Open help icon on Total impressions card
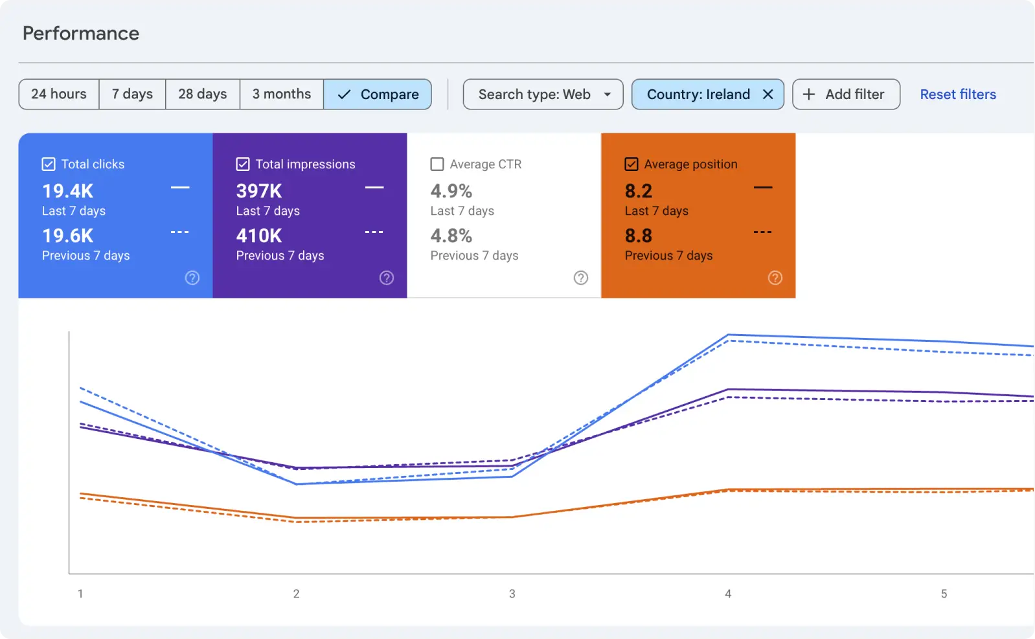Viewport: 1035px width, 639px height. (387, 278)
